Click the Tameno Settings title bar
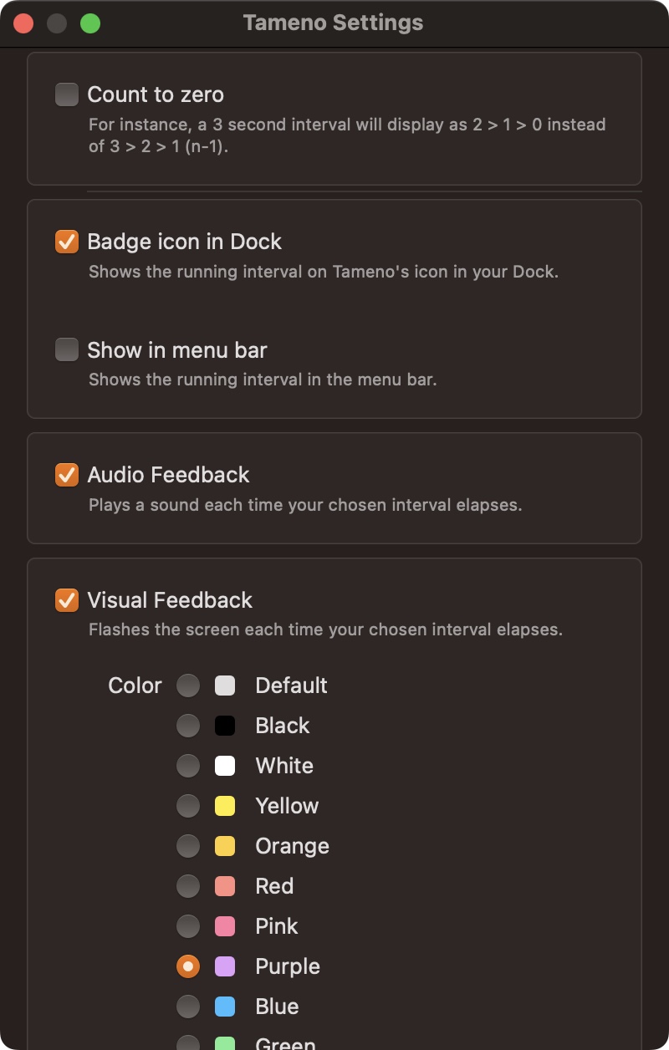This screenshot has width=669, height=1050. [x=333, y=23]
